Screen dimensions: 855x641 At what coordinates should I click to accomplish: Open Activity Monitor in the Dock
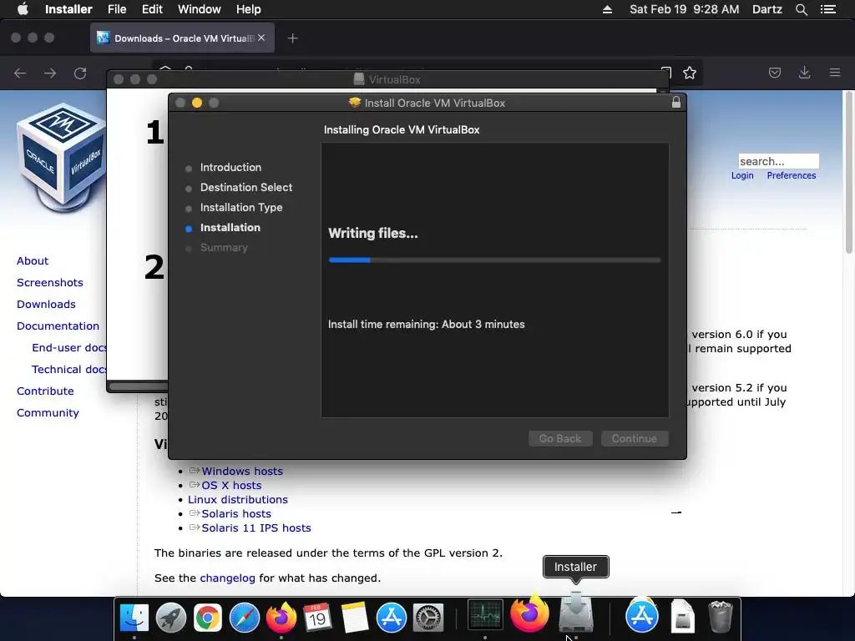point(485,615)
